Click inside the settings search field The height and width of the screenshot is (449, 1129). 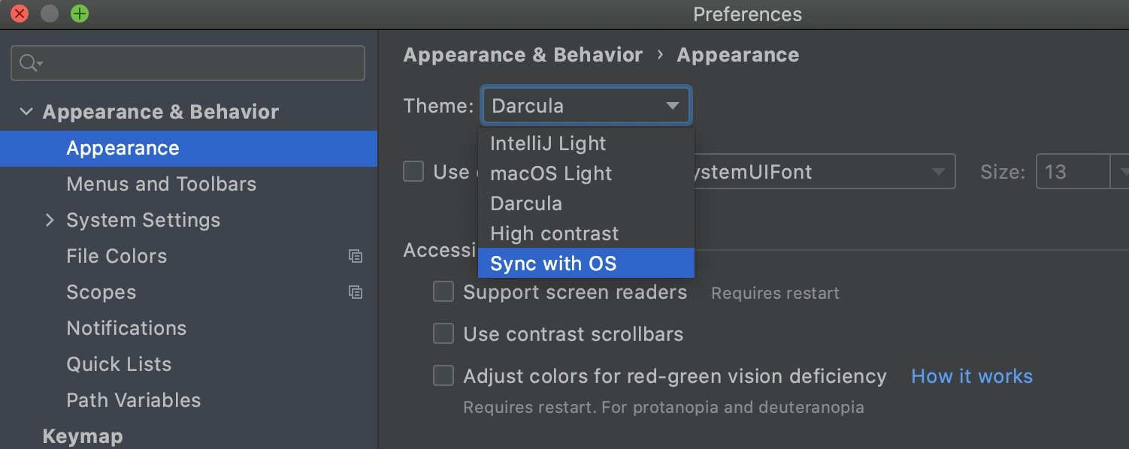tap(188, 63)
